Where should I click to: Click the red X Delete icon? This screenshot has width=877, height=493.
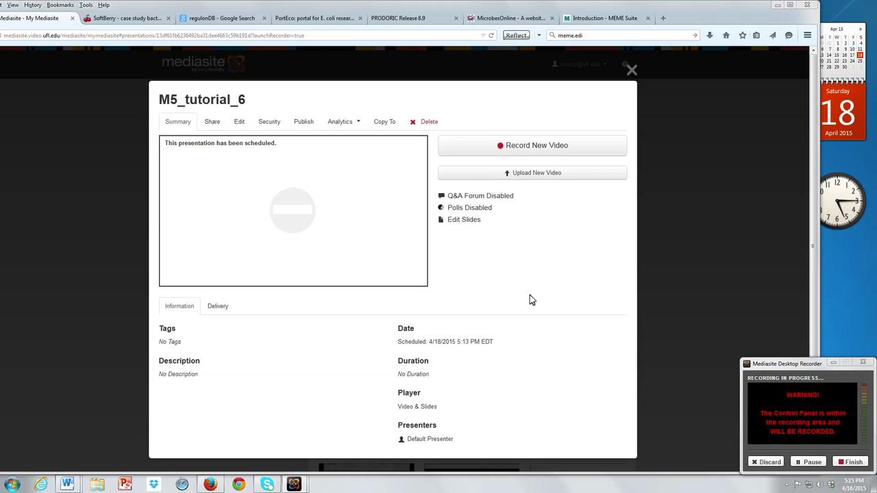click(413, 121)
